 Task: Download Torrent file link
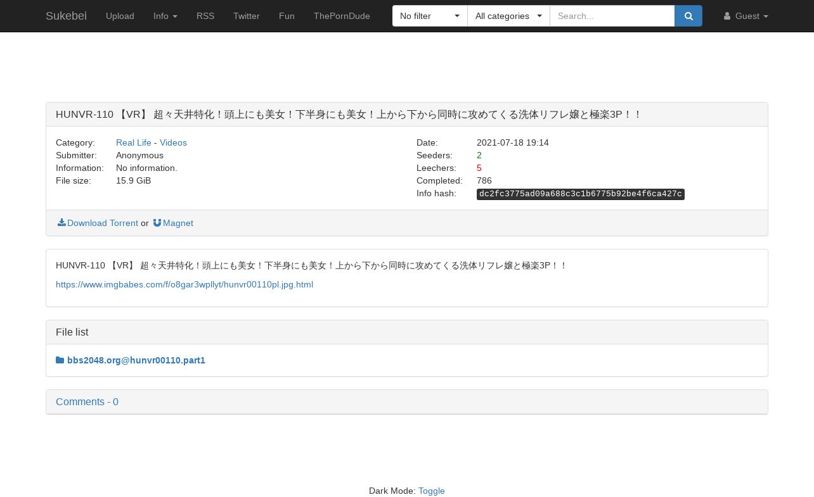pyautogui.click(x=98, y=223)
